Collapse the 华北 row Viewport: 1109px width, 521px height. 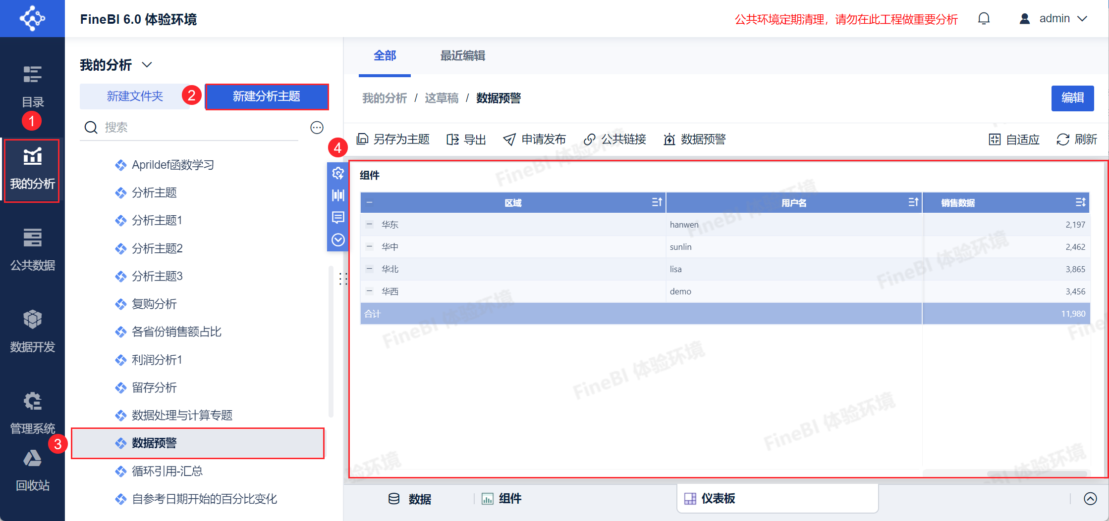click(x=369, y=269)
